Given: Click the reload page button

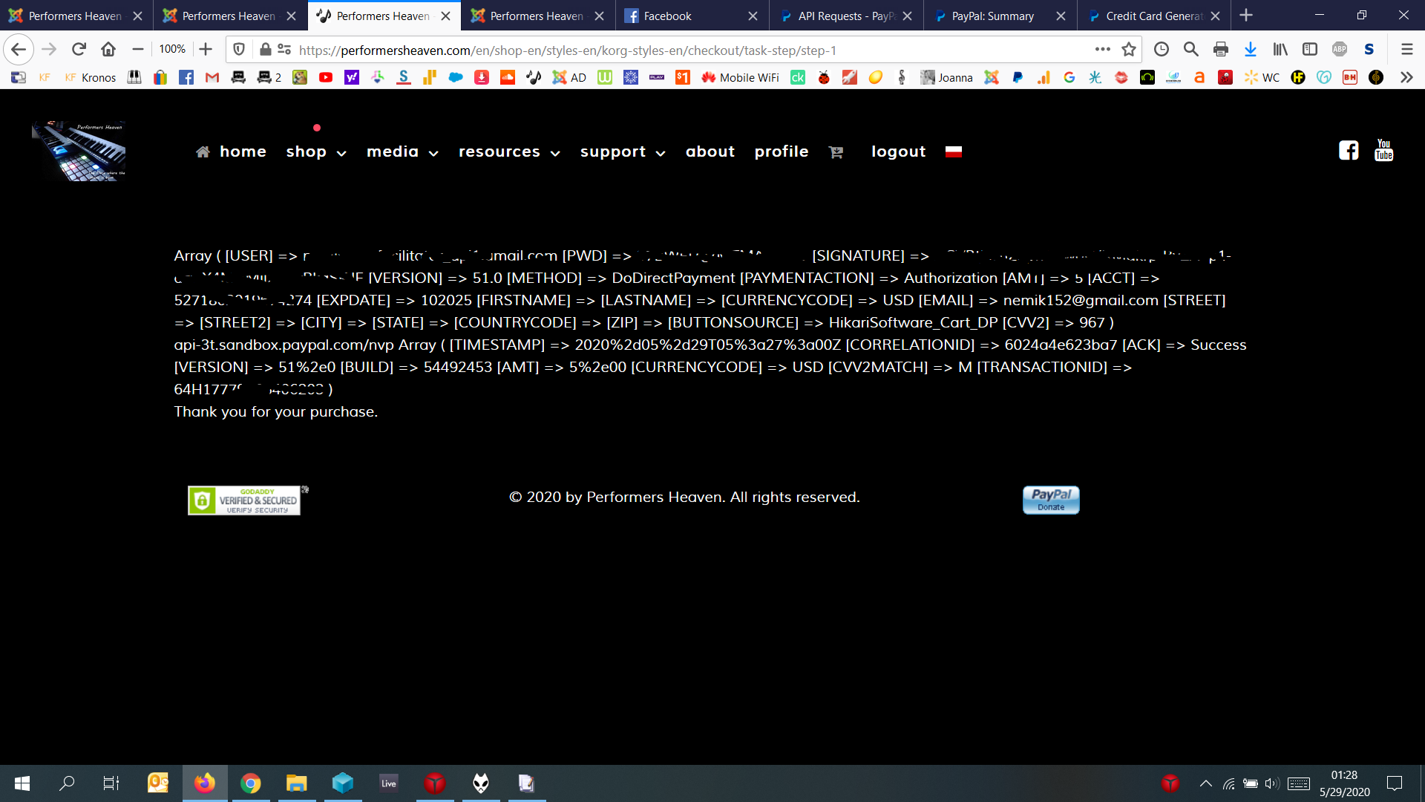Looking at the screenshot, I should (79, 50).
